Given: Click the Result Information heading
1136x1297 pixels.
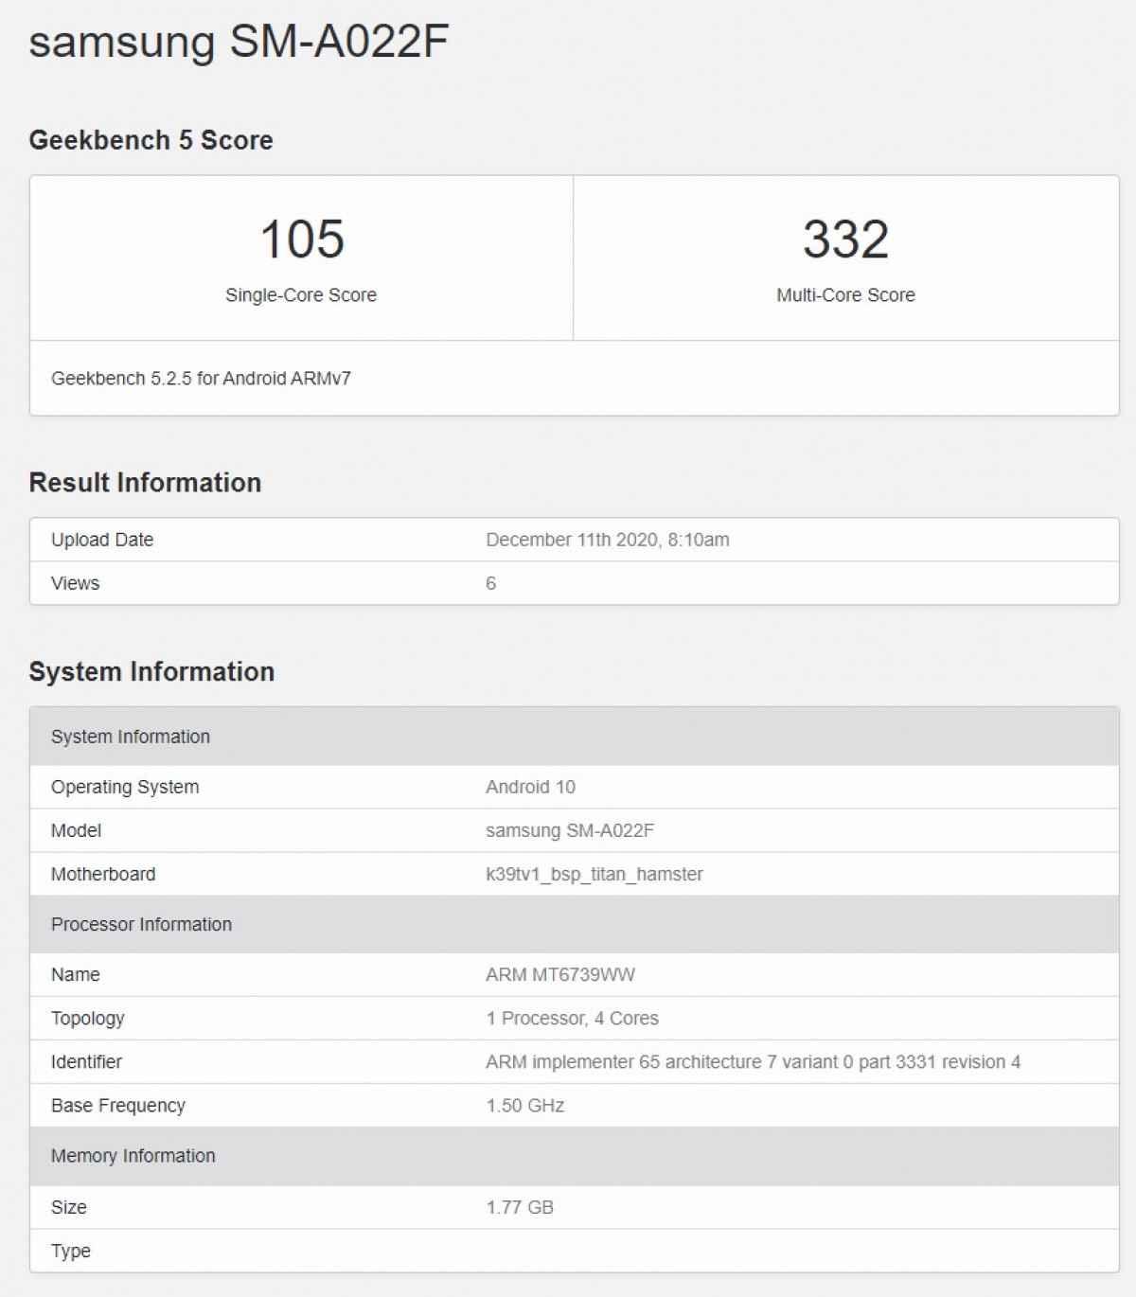Looking at the screenshot, I should 145,483.
